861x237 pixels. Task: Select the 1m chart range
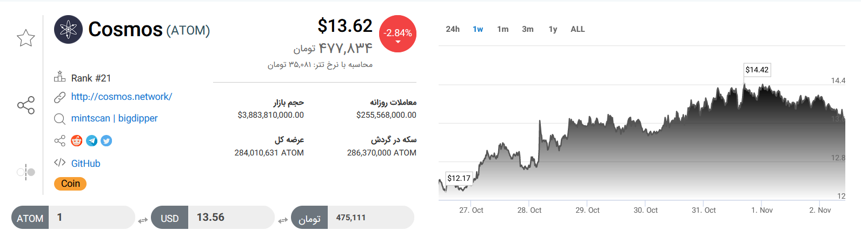point(503,29)
